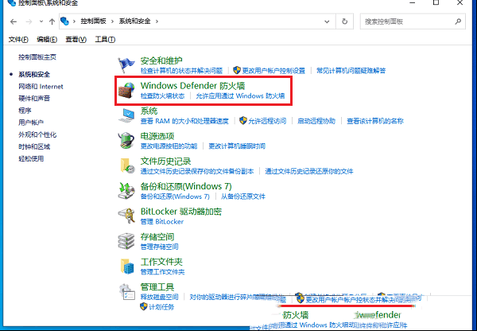Select 硬件和声音 in the sidebar

[x=34, y=99]
